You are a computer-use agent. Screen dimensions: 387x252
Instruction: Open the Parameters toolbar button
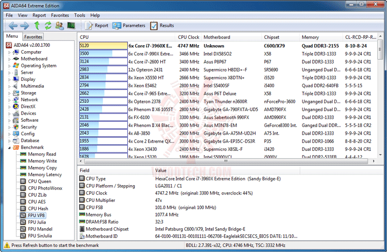click(x=128, y=25)
